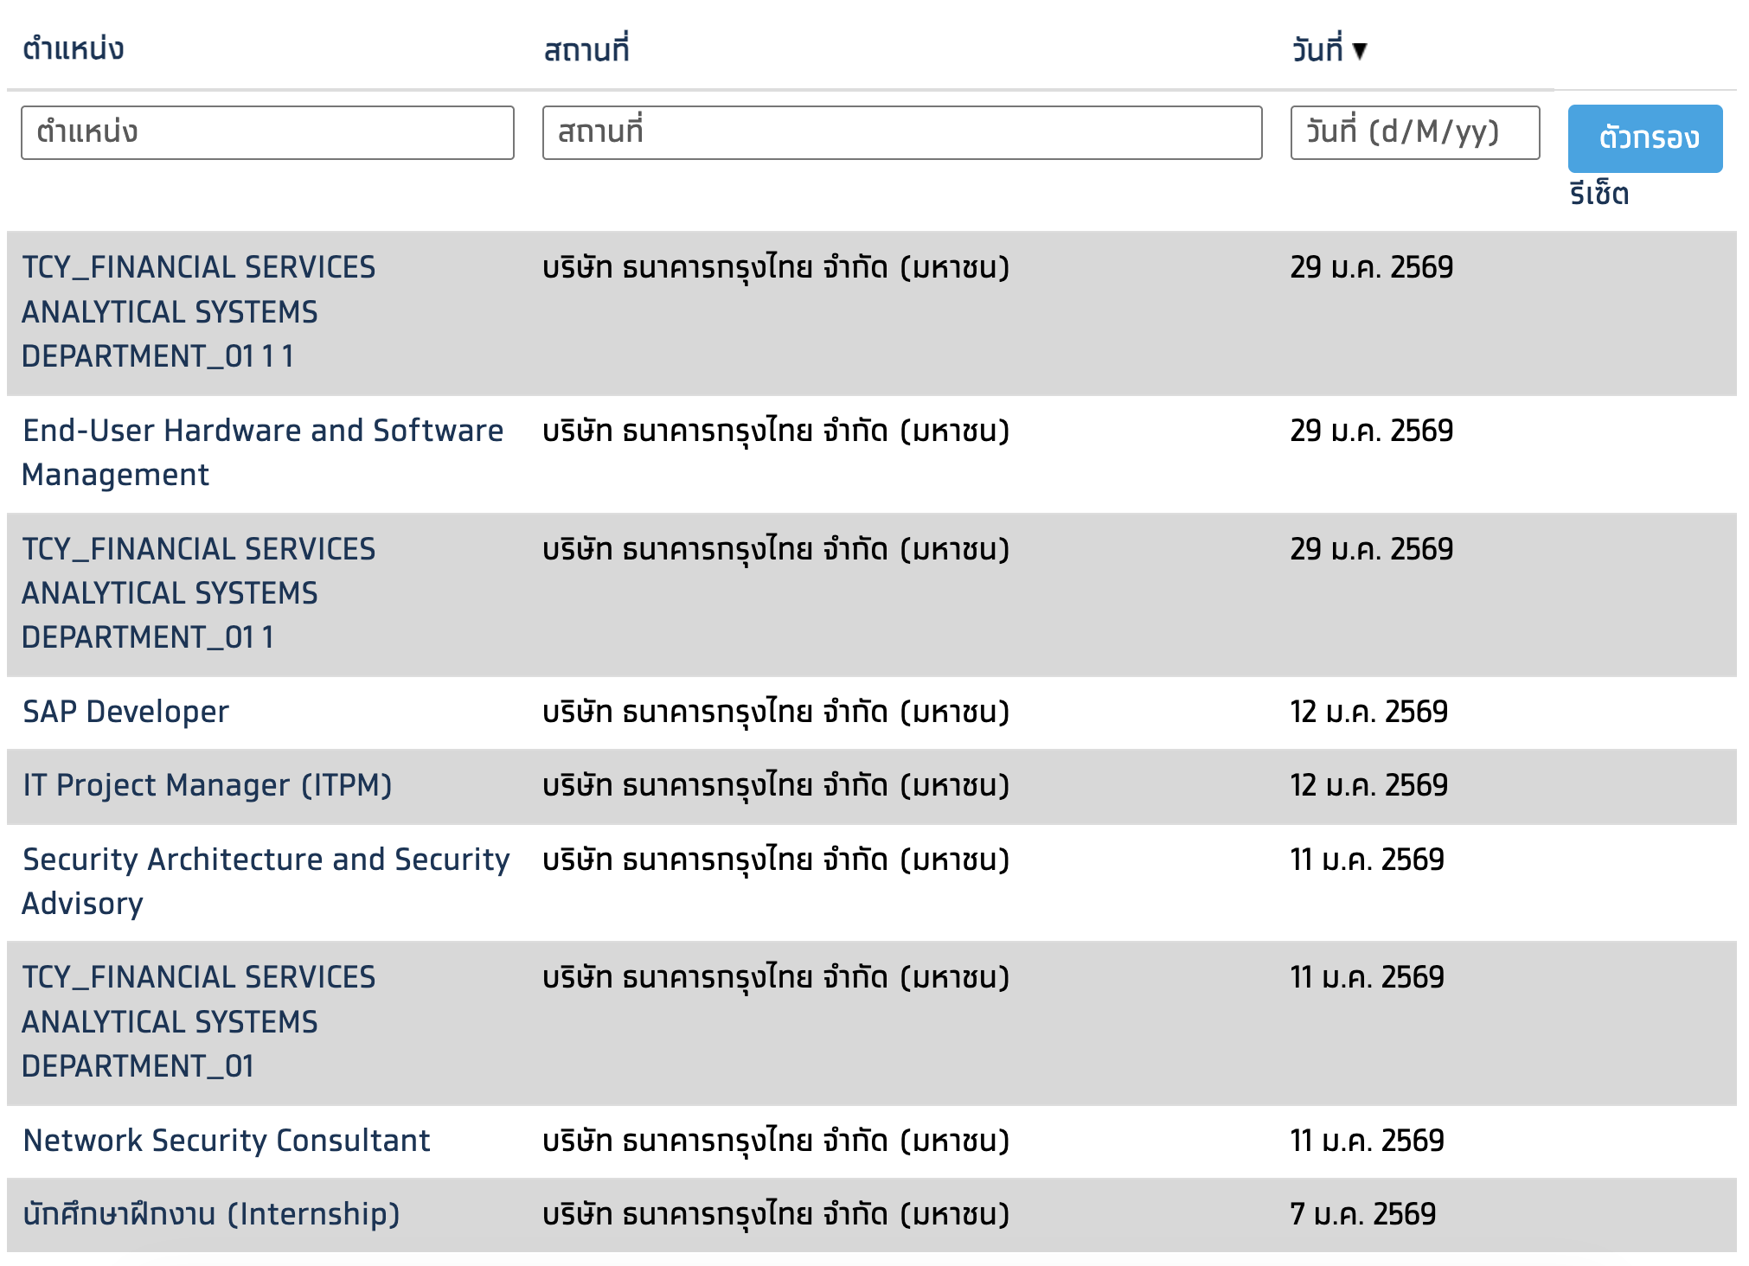The height and width of the screenshot is (1266, 1749).
Task: Sort by วันที่ column header
Action: tap(1317, 50)
